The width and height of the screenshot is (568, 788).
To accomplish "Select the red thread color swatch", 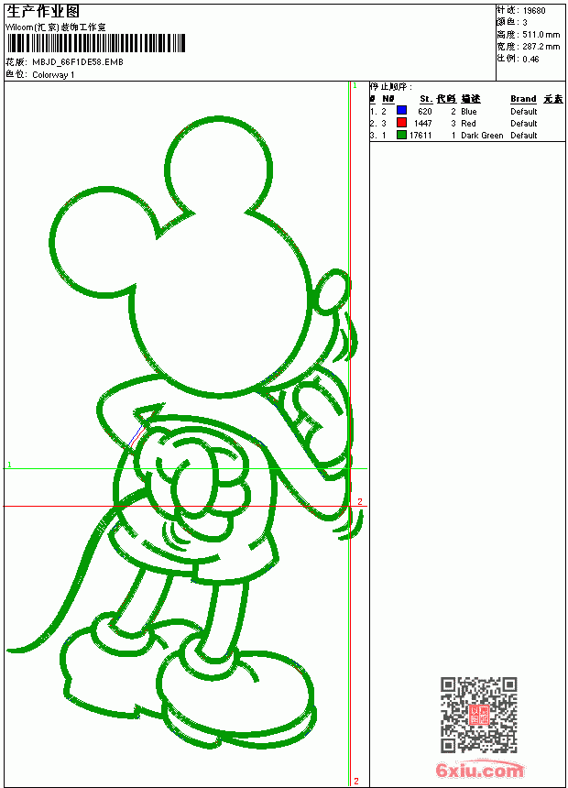I will click(401, 123).
